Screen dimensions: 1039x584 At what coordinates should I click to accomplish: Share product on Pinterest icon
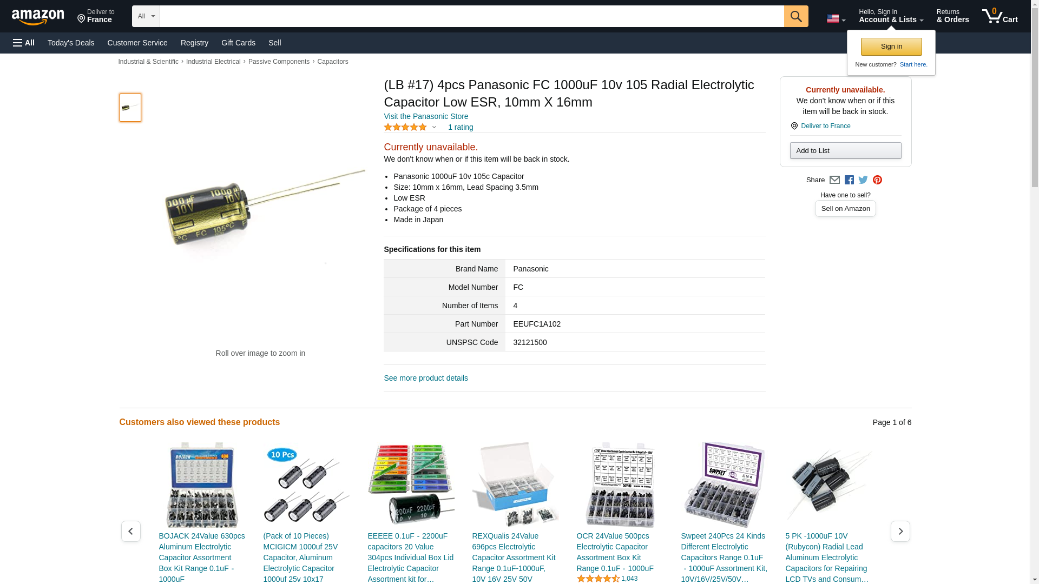click(x=877, y=180)
